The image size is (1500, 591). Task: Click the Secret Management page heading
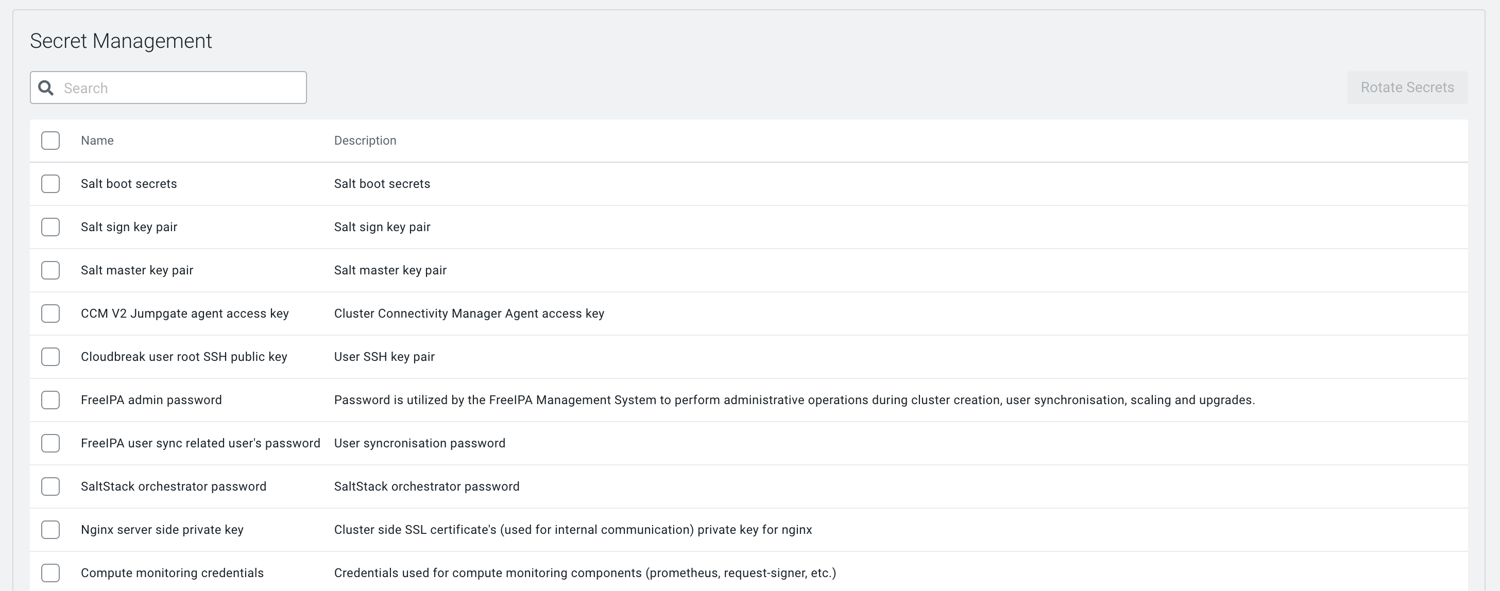[x=121, y=41]
